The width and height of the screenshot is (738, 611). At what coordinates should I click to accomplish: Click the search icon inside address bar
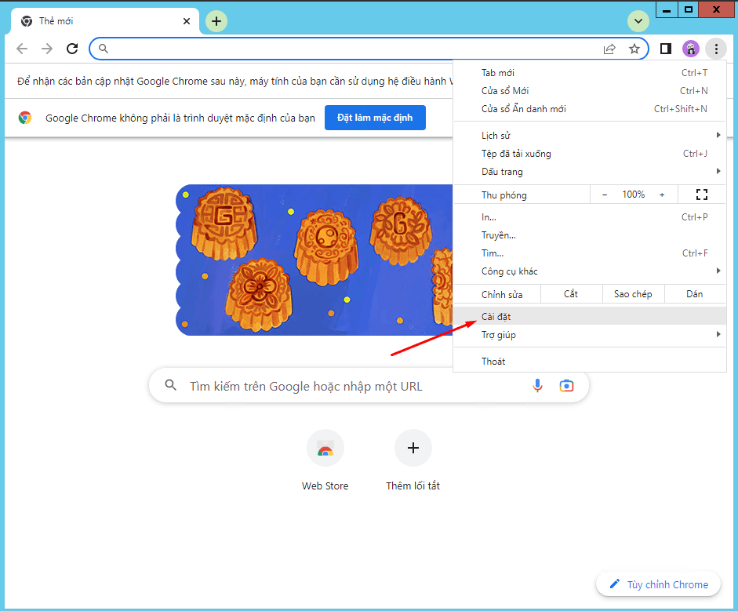pyautogui.click(x=104, y=49)
